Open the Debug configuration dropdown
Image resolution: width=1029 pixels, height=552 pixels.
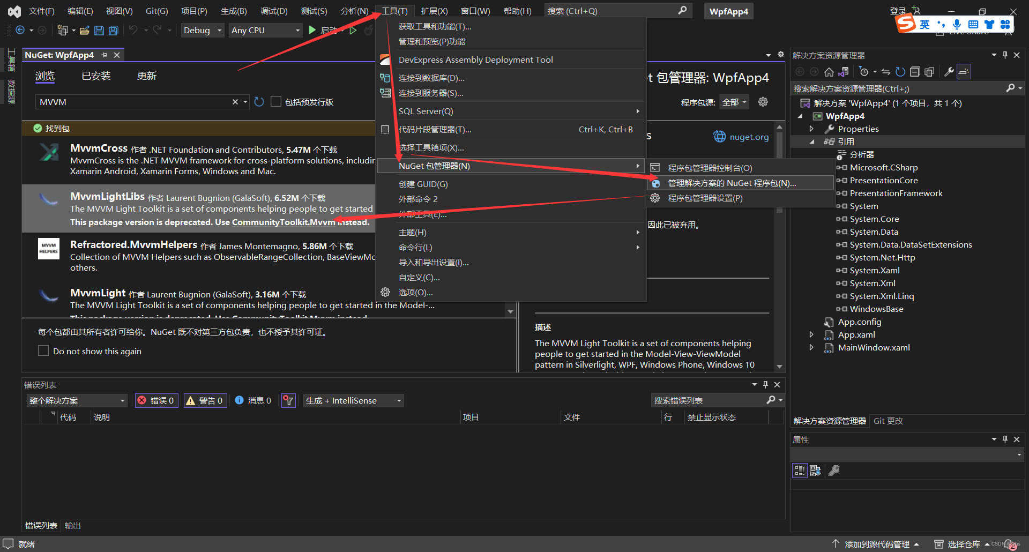pos(203,31)
